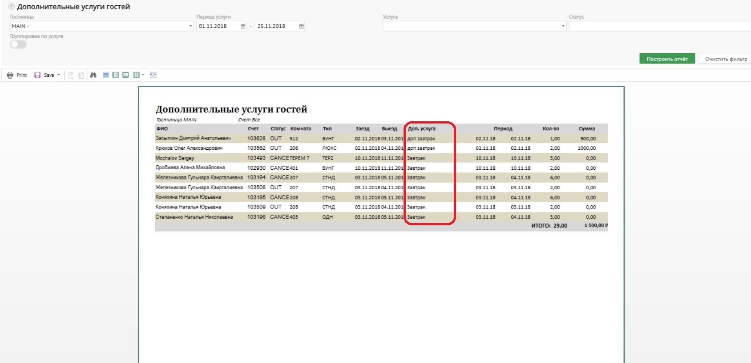Screen dimensions: 751x363
Task: Open start date calendar picker
Action: click(x=243, y=26)
